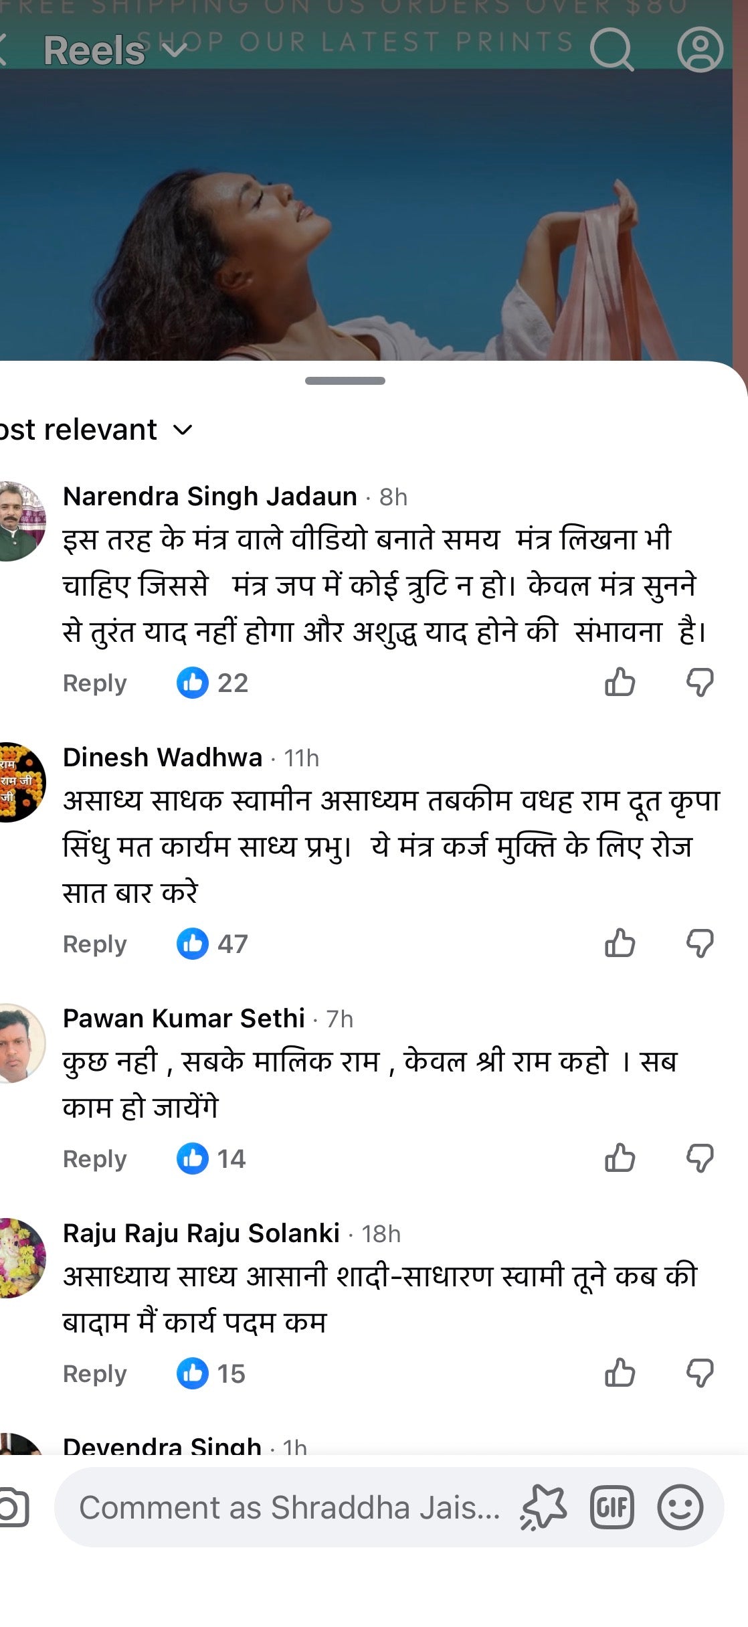The height and width of the screenshot is (1627, 748).
Task: Like Narendra Singh Jadaun's comment
Action: tap(620, 683)
